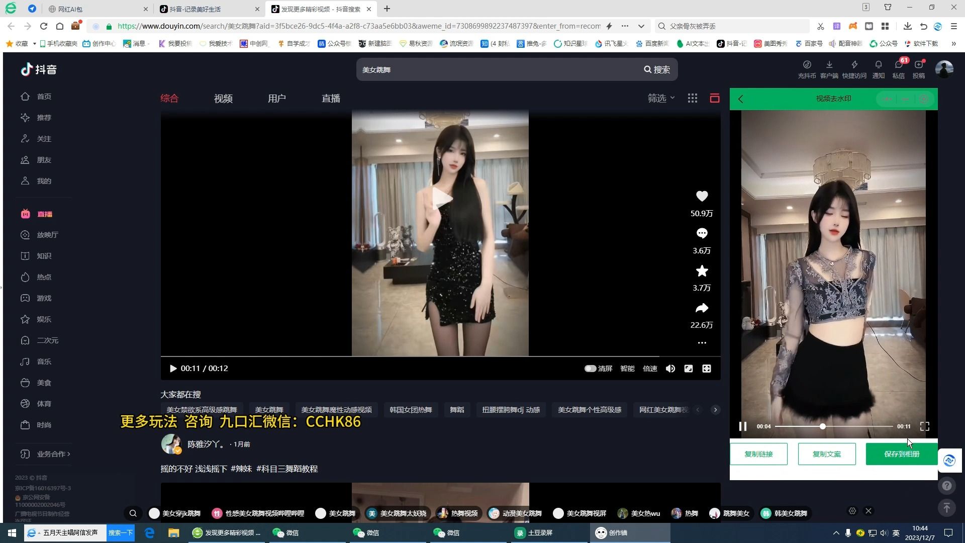The height and width of the screenshot is (543, 965).
Task: Fullscreen the watermark preview video
Action: click(x=924, y=426)
